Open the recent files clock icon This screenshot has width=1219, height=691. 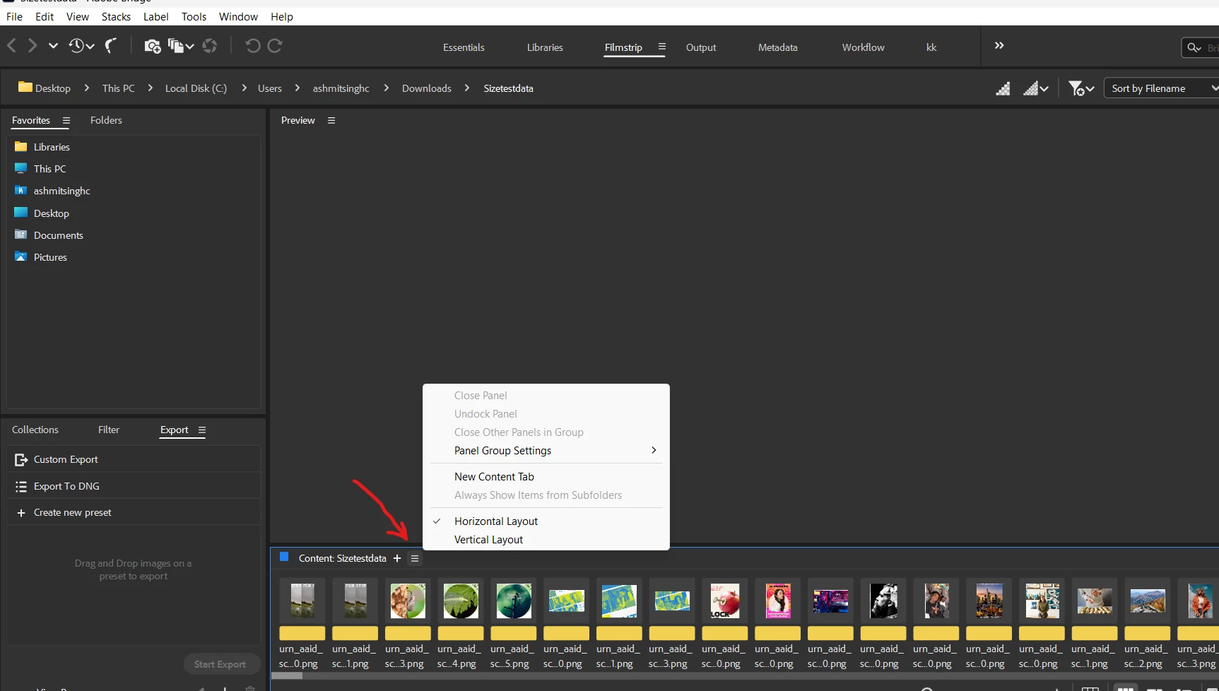point(76,46)
